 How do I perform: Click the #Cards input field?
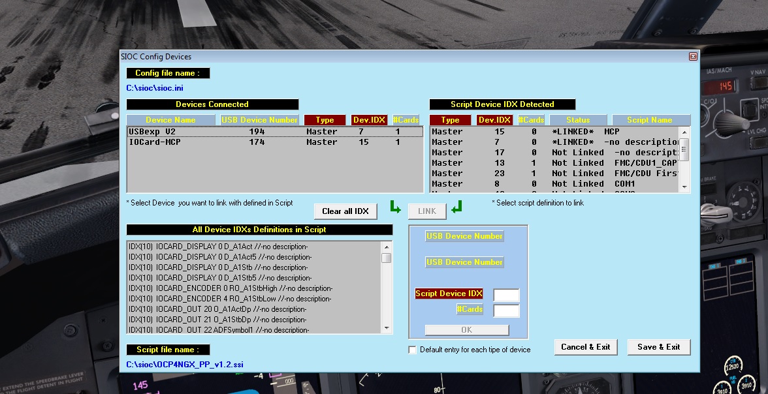(x=506, y=311)
